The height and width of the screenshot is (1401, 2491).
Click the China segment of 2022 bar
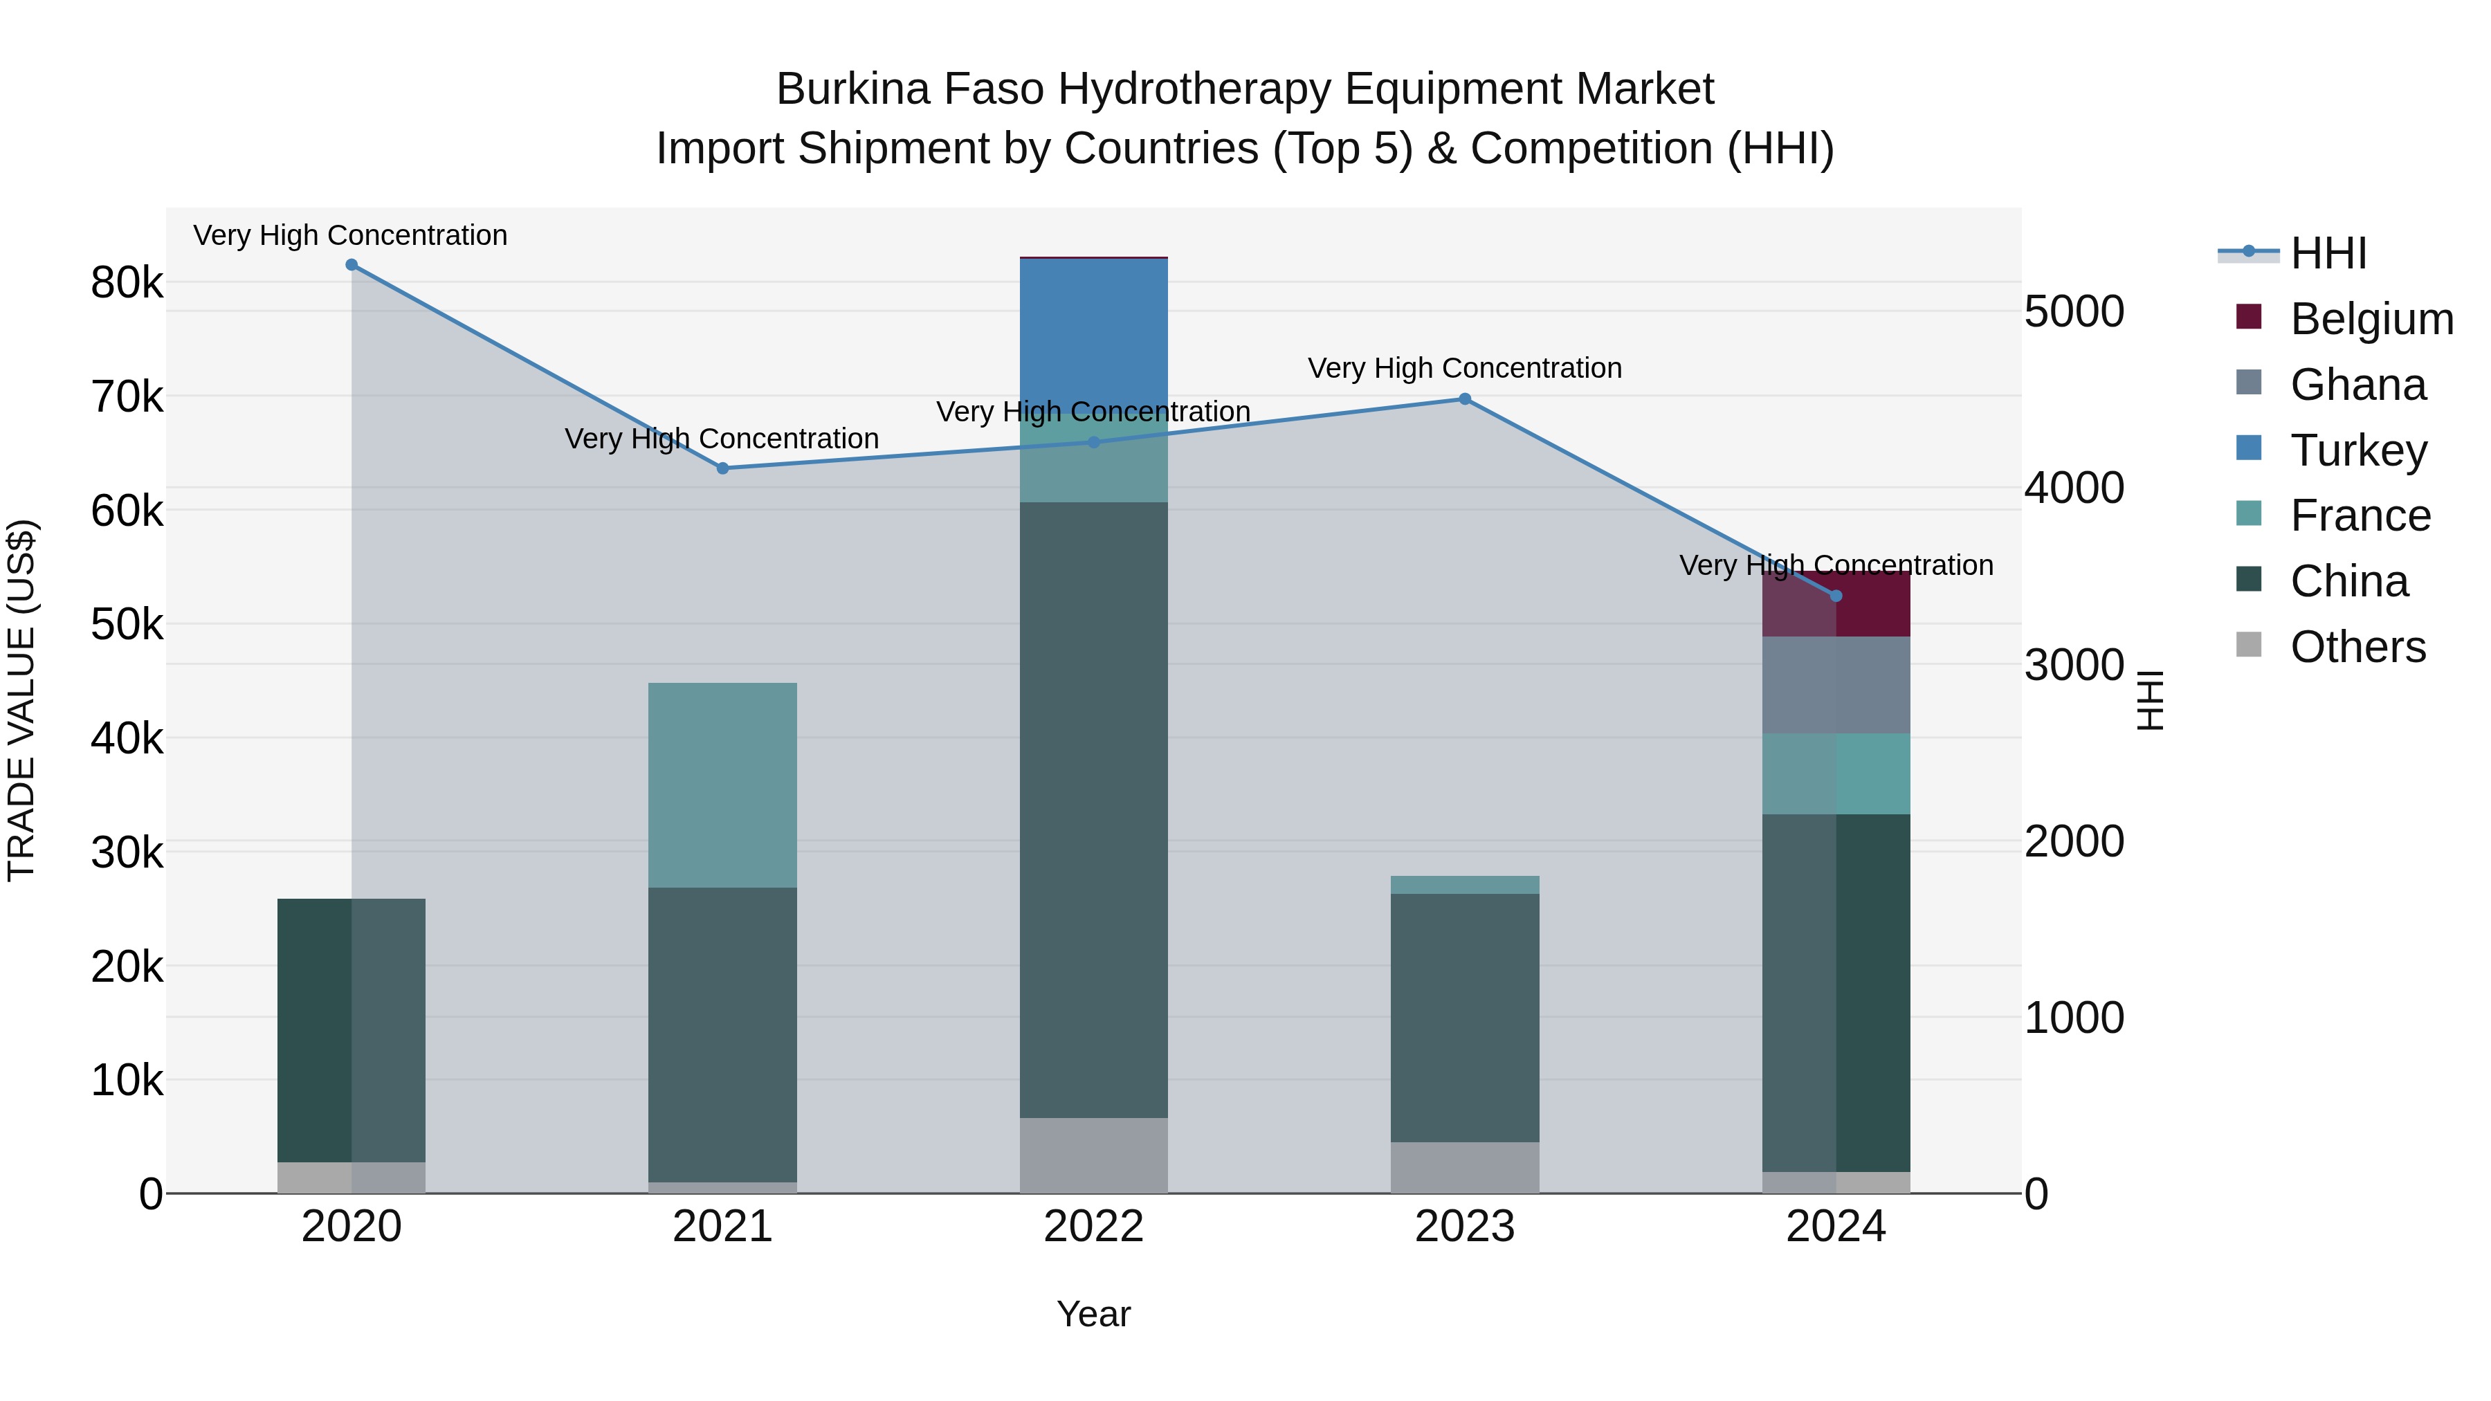pos(1094,810)
